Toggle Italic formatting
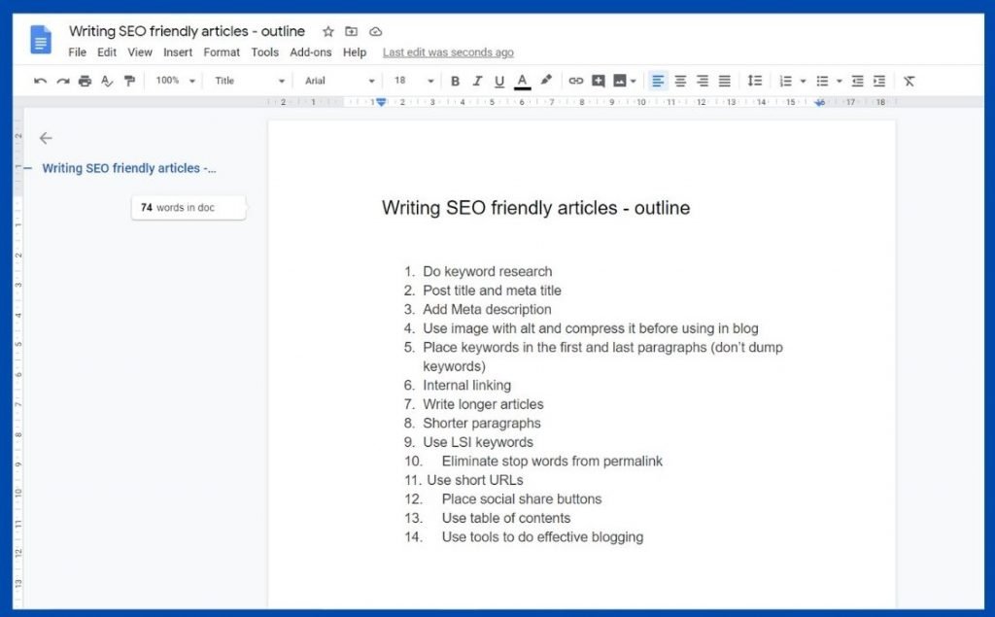This screenshot has height=617, width=995. (x=477, y=82)
